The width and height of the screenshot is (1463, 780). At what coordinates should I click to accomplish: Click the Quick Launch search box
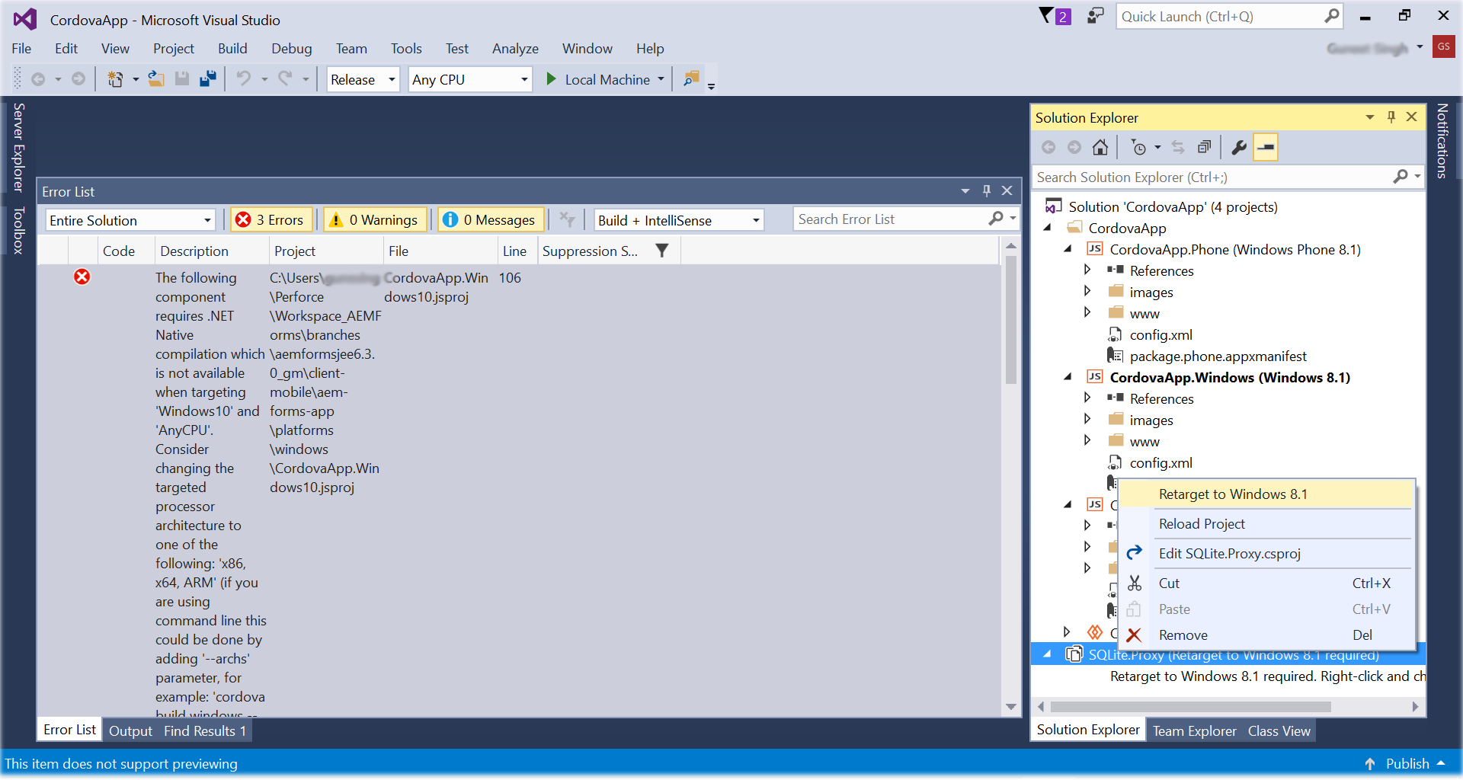[1221, 16]
